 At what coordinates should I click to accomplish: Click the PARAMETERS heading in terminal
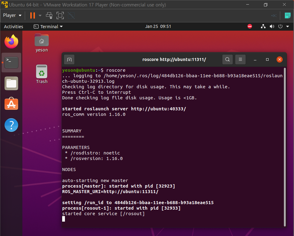tap(76, 147)
